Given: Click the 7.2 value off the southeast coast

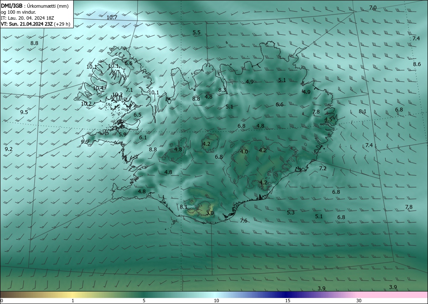Looking at the screenshot, I should pos(323,168).
